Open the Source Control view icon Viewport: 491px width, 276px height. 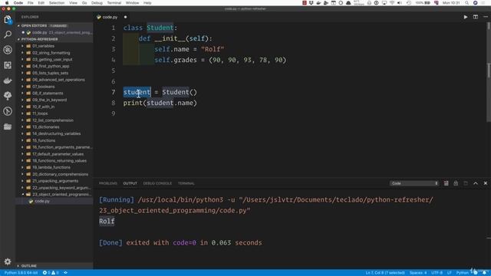pyautogui.click(x=8, y=50)
